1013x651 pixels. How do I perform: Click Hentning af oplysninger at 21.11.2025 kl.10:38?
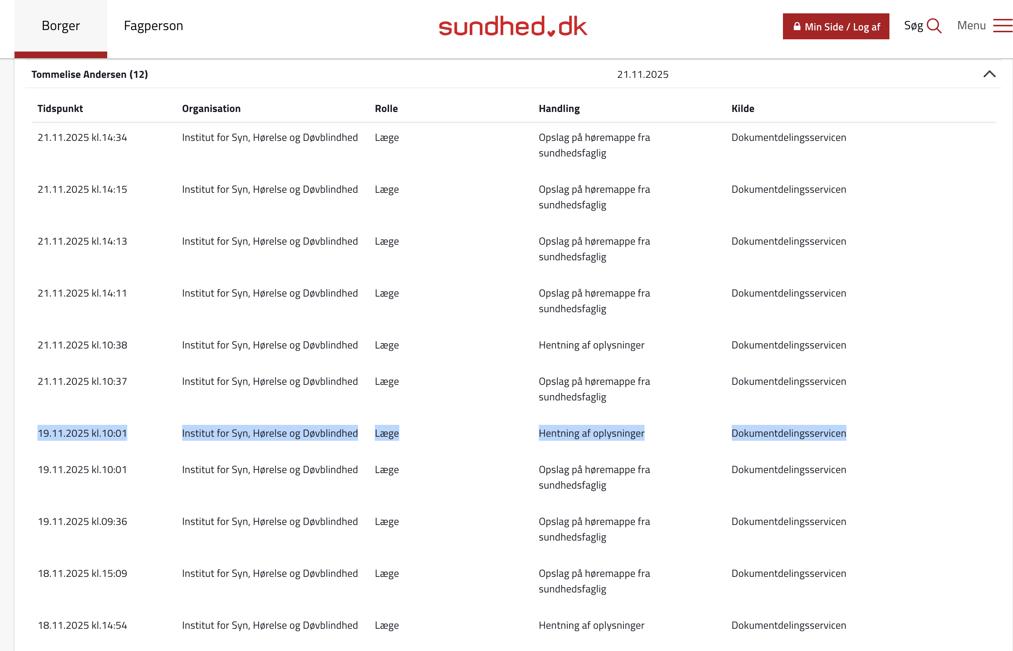click(x=591, y=345)
